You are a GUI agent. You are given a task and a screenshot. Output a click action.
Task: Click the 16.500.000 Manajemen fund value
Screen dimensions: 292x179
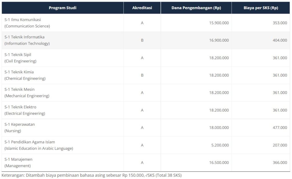pyautogui.click(x=219, y=163)
